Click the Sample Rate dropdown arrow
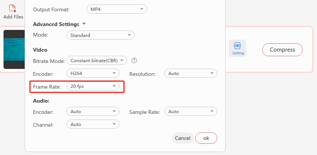 [212, 112]
